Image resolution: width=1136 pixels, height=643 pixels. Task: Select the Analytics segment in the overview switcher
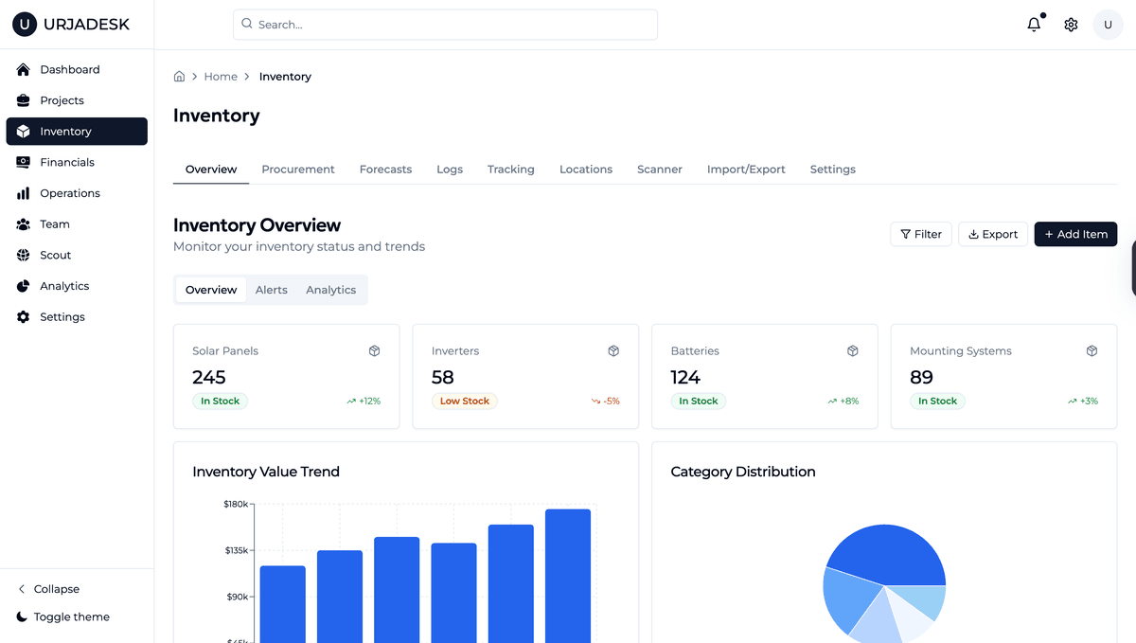pos(330,289)
